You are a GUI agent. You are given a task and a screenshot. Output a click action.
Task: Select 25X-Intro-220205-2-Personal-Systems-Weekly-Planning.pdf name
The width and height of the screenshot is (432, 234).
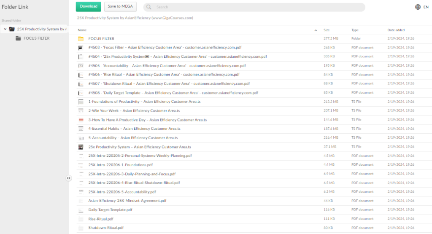(x=140, y=156)
